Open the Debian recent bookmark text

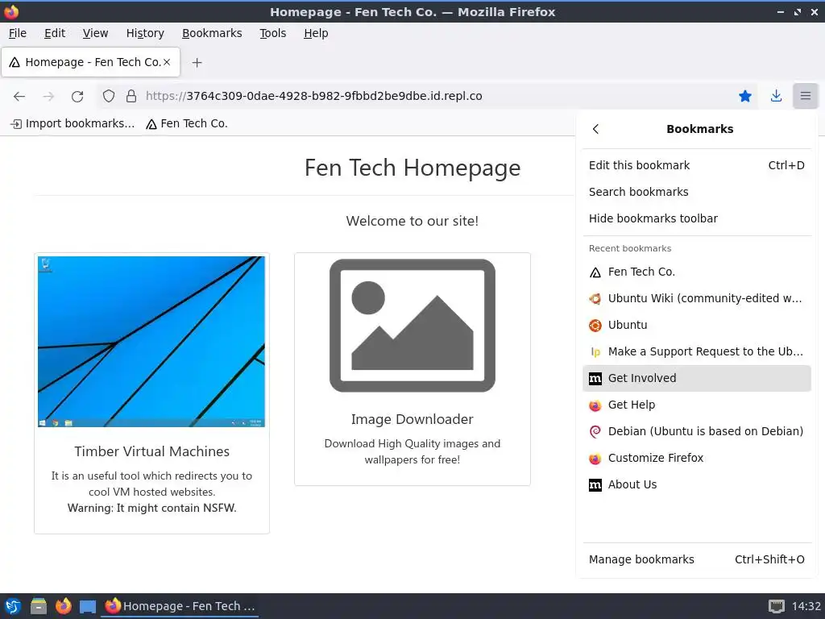[x=706, y=431]
